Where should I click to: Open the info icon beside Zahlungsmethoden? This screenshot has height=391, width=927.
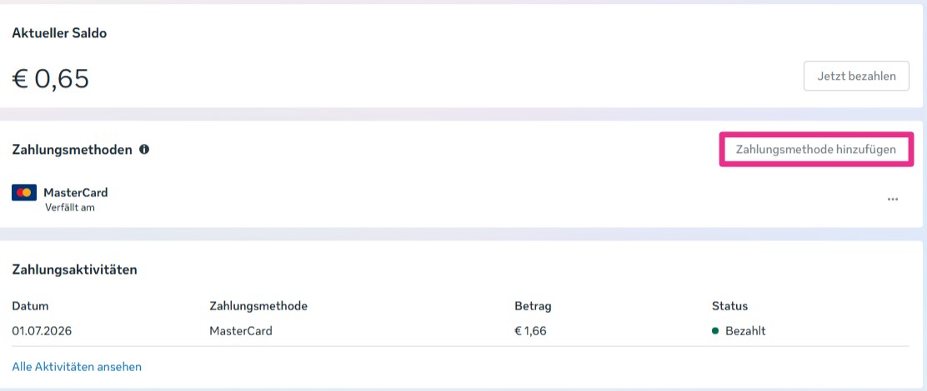point(144,150)
